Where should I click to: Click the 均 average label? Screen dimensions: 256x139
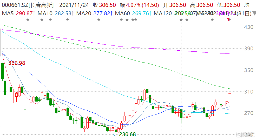pos(247,5)
